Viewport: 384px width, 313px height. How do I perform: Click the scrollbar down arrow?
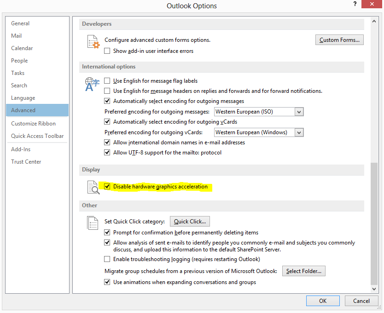[374, 289]
